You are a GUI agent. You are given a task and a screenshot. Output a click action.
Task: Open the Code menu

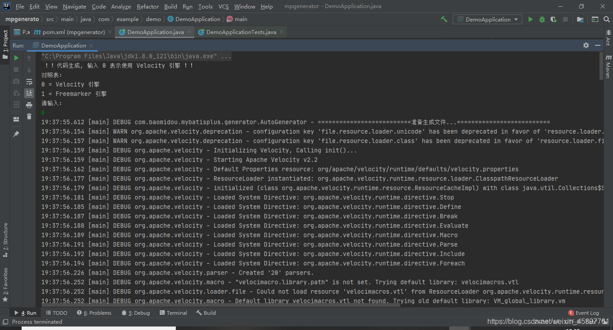99,6
